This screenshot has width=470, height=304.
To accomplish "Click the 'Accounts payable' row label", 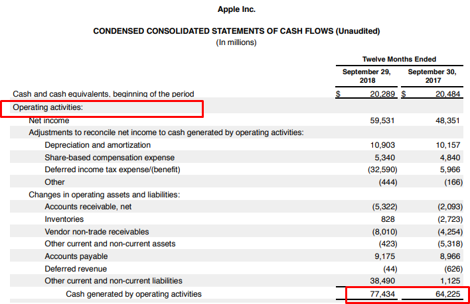I will coord(76,256).
